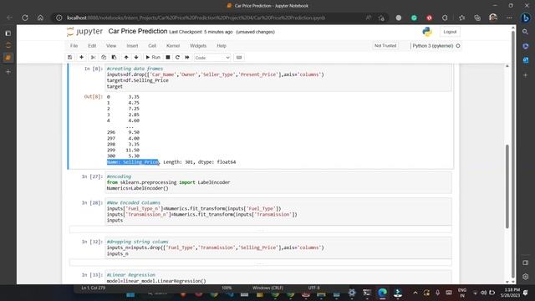Open browser favorites star icon
535x301 pixels.
[x=461, y=18]
